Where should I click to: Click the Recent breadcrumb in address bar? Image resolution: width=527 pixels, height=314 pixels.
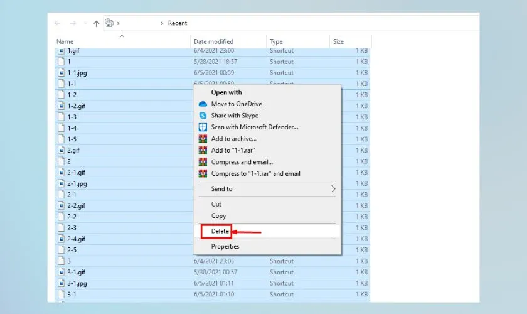[178, 23]
